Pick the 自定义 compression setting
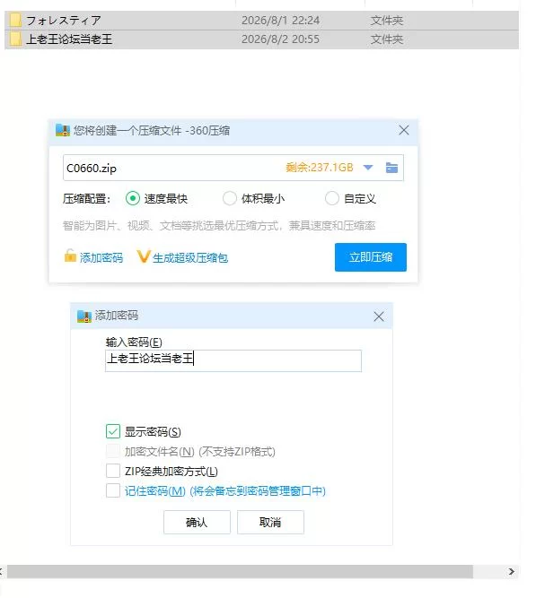Viewport: 536px width, 598px height. tap(331, 198)
